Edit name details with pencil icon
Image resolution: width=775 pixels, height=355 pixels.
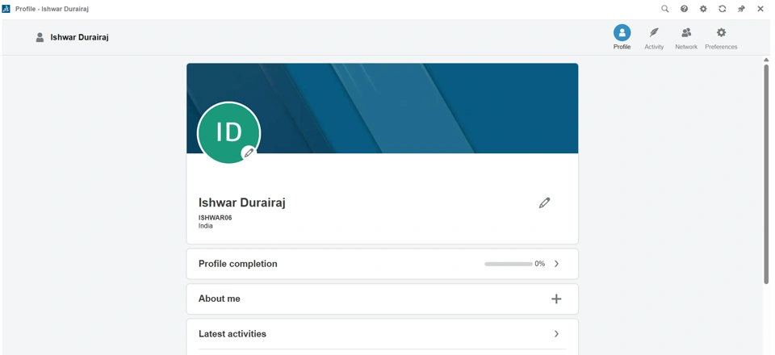(544, 203)
